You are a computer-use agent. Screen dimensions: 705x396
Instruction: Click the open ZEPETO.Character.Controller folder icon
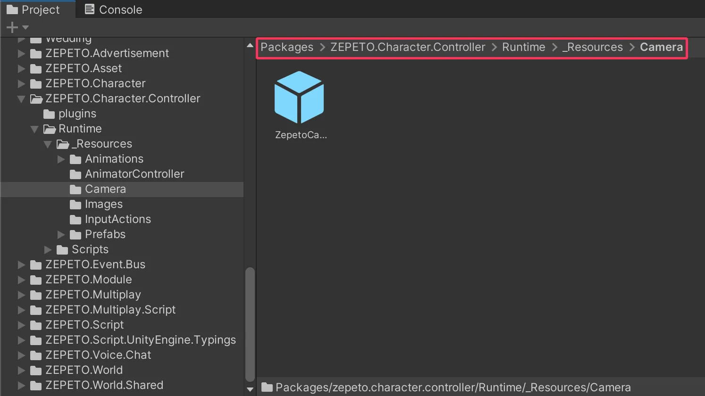pos(36,99)
